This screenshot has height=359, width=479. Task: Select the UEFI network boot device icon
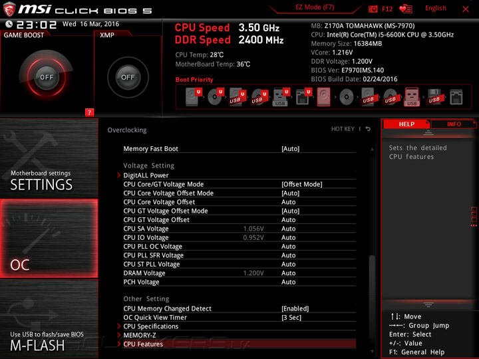pos(303,97)
